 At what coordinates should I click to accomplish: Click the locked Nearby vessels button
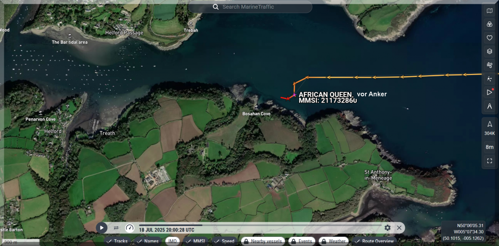coord(263,241)
